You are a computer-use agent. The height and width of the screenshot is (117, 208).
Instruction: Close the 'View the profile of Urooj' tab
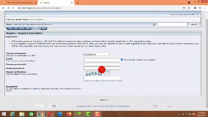click(x=35, y=3)
